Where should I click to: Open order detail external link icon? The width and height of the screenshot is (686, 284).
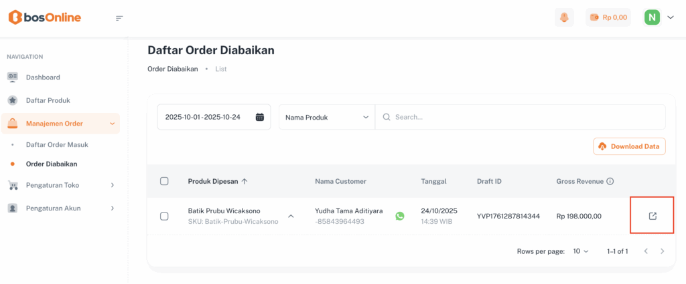click(652, 216)
